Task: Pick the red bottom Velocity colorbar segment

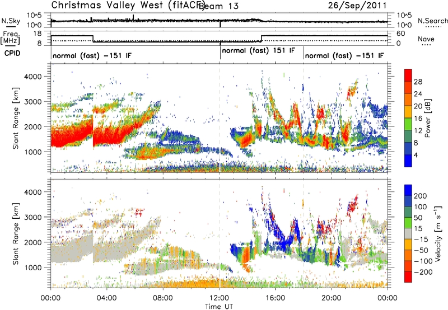Action: (x=408, y=277)
